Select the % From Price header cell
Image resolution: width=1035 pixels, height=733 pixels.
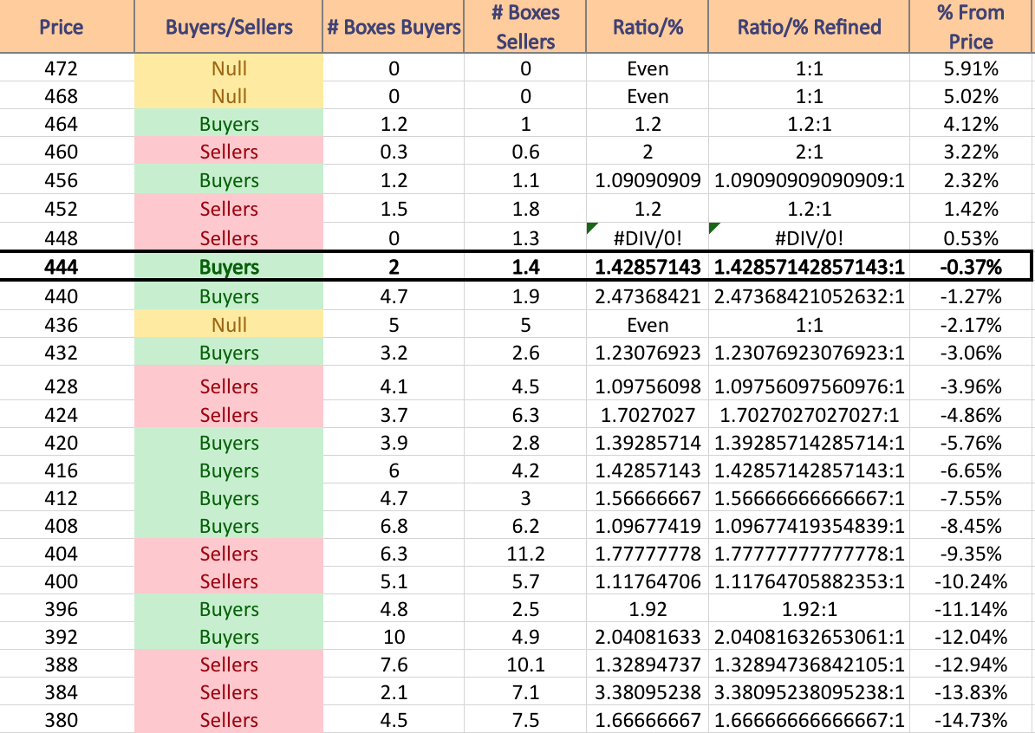[x=971, y=26]
